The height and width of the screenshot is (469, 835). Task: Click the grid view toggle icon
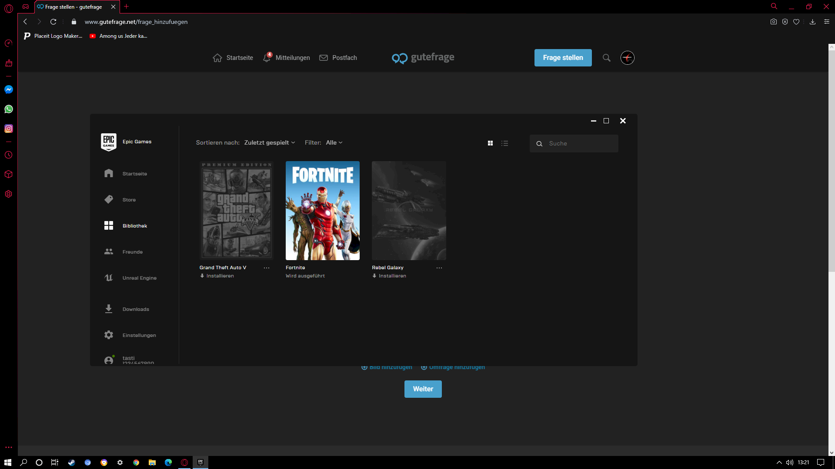(490, 143)
